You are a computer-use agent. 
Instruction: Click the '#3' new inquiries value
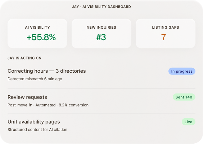(101, 37)
